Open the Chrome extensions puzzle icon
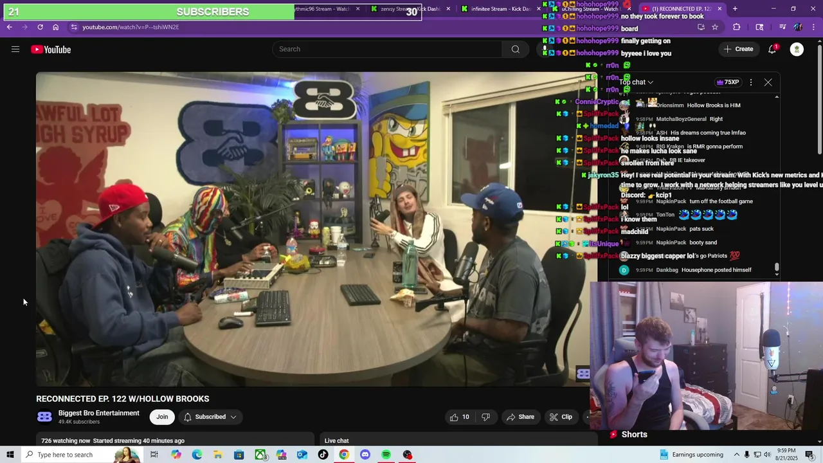The image size is (823, 463). tap(737, 27)
